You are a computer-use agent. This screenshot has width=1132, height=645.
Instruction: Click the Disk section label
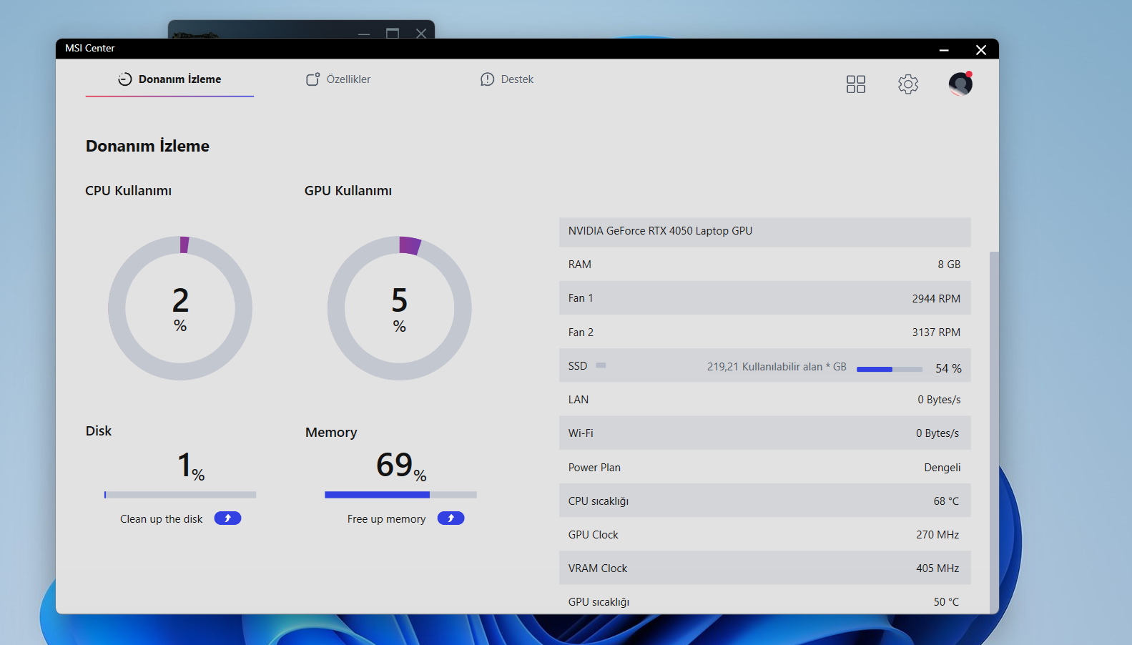99,431
